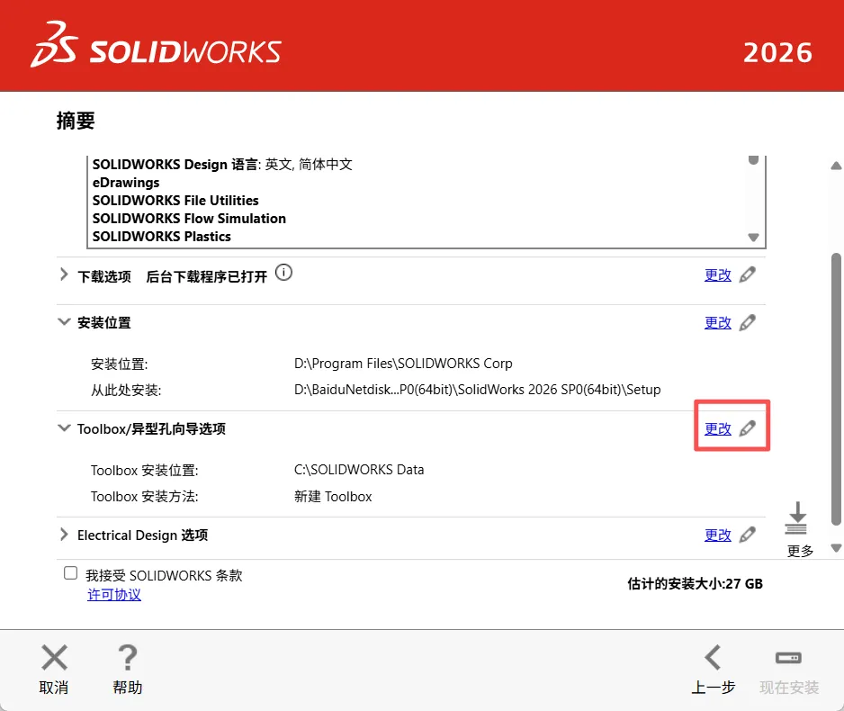The image size is (844, 711).
Task: Click the 现在安装 drive icon
Action: pyautogui.click(x=788, y=658)
